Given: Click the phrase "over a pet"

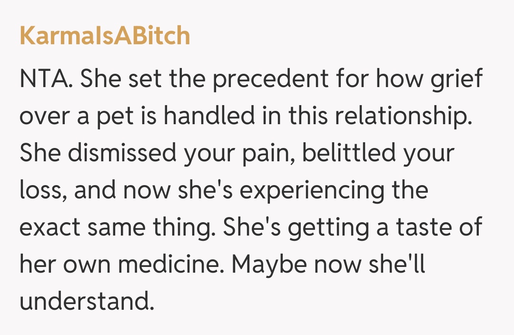Looking at the screenshot, I should pos(73,117).
